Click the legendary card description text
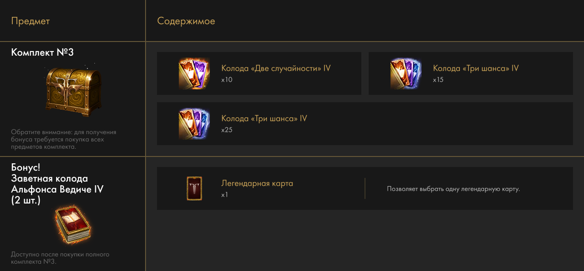The height and width of the screenshot is (271, 584). pyautogui.click(x=454, y=189)
